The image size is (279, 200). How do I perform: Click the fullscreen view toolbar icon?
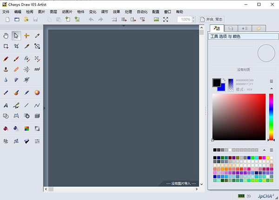(x=166, y=19)
